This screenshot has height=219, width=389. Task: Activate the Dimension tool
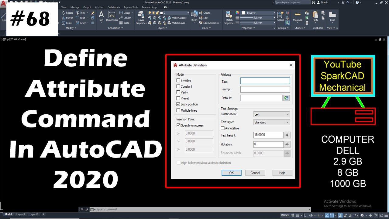coord(112,16)
